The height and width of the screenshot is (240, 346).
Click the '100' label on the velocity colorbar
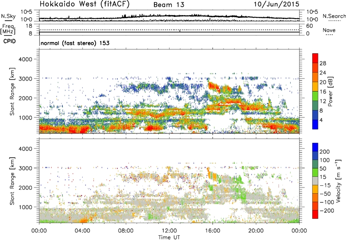pyautogui.click(x=325, y=160)
